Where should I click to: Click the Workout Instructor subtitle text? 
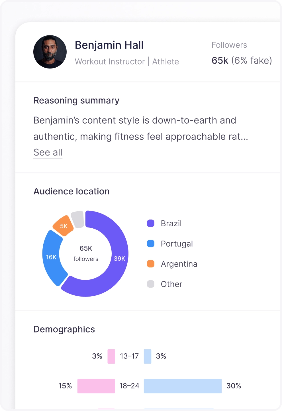point(110,62)
